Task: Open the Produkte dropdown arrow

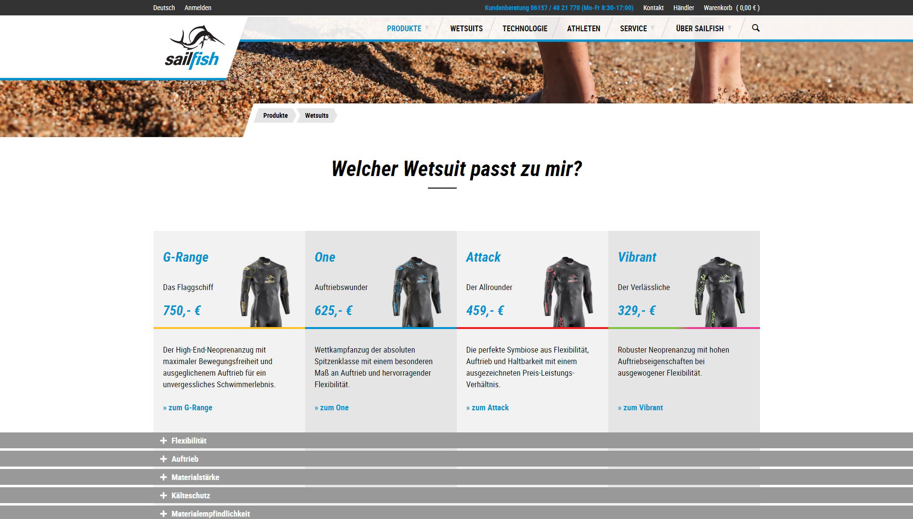Action: pos(427,28)
